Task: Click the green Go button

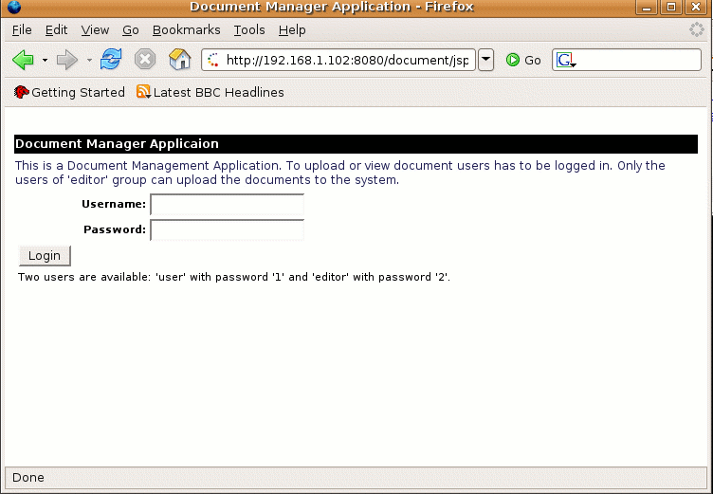Action: coord(523,60)
